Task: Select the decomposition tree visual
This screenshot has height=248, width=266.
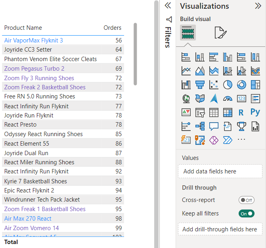Action: (x=200, y=127)
